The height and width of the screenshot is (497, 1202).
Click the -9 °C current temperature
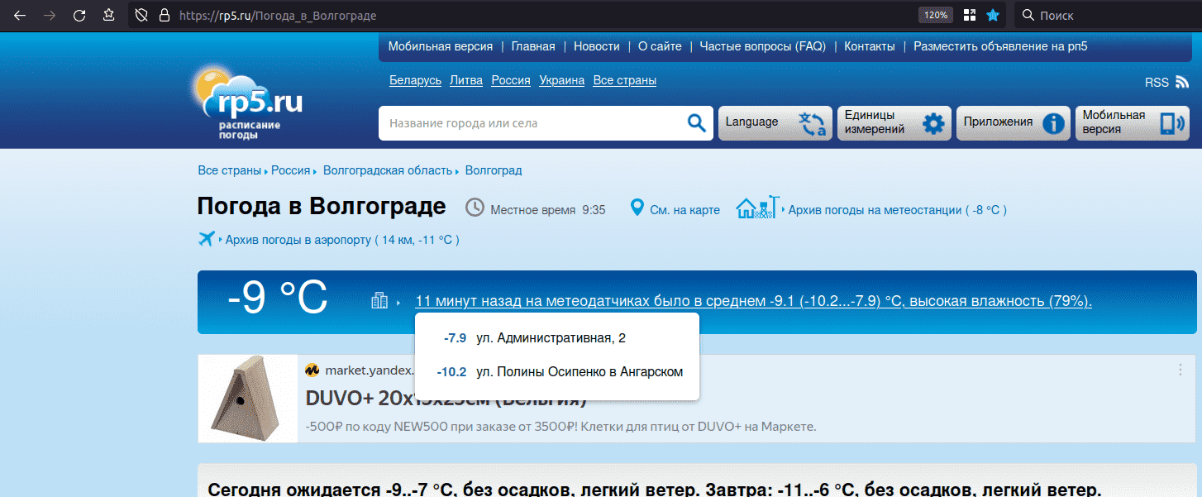(x=278, y=299)
